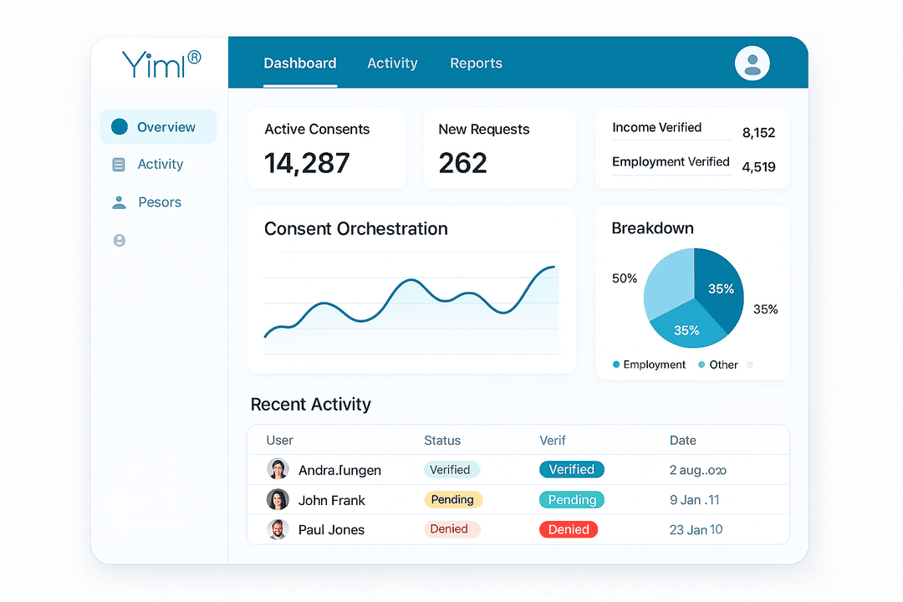Open the Reports tab

pyautogui.click(x=476, y=63)
